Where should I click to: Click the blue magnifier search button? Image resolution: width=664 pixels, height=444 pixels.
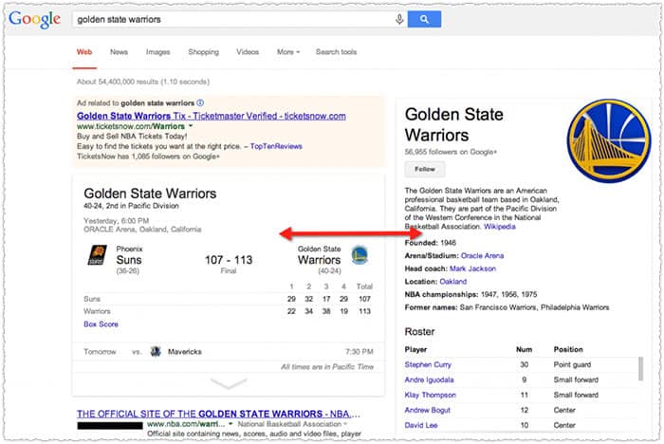424,20
